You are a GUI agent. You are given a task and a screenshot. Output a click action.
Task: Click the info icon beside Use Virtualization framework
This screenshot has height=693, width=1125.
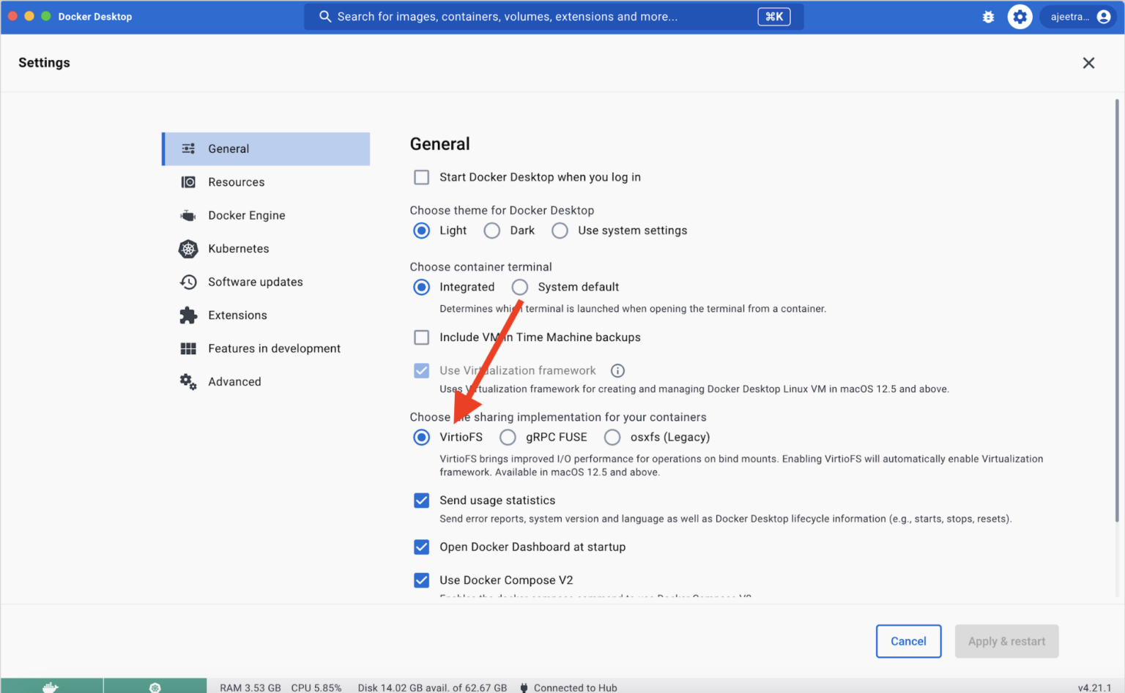coord(617,370)
